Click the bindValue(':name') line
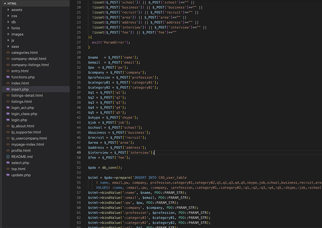322x228 pixels. (137, 193)
